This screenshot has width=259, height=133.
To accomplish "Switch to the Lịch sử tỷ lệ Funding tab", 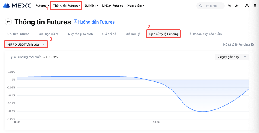I will coord(163,34).
